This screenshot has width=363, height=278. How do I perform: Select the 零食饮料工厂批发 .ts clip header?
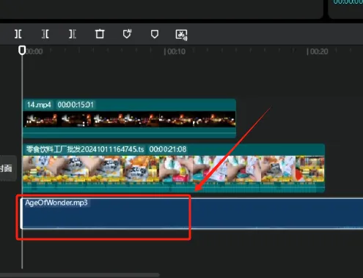(x=174, y=149)
